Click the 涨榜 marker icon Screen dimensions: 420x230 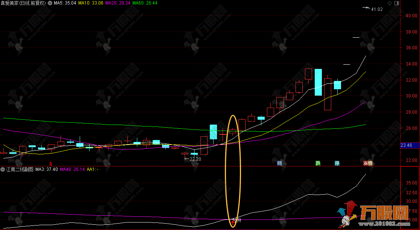pyautogui.click(x=367, y=163)
